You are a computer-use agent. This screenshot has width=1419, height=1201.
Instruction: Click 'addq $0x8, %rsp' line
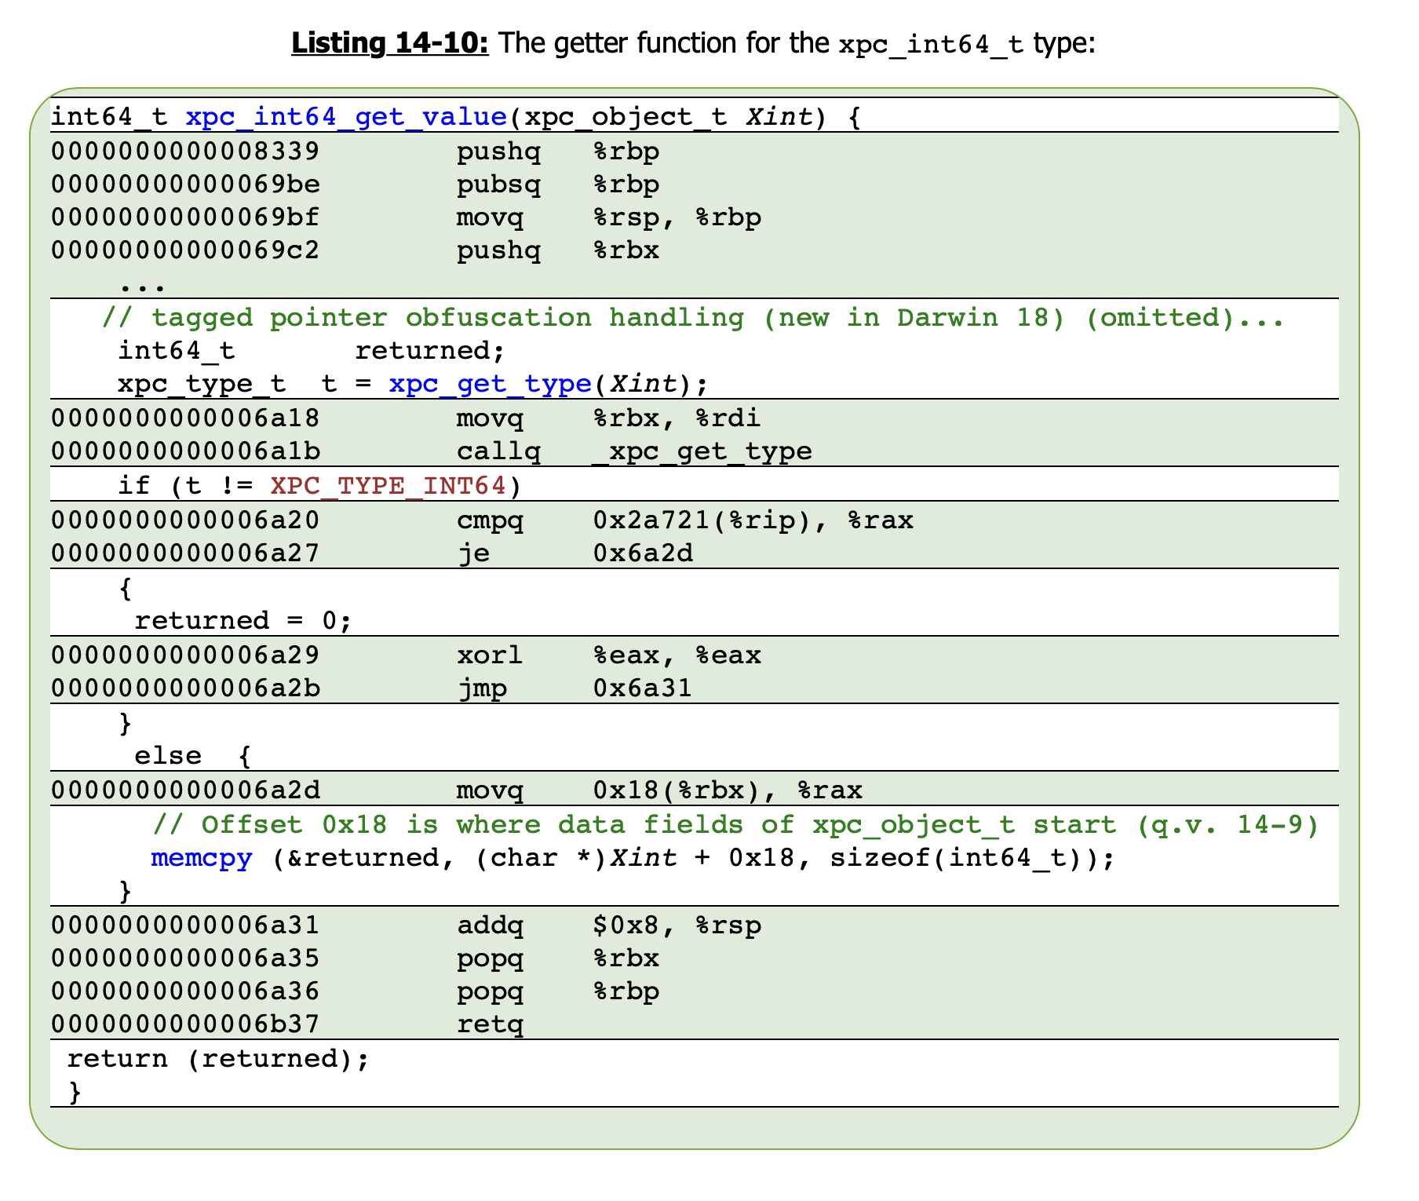[609, 925]
